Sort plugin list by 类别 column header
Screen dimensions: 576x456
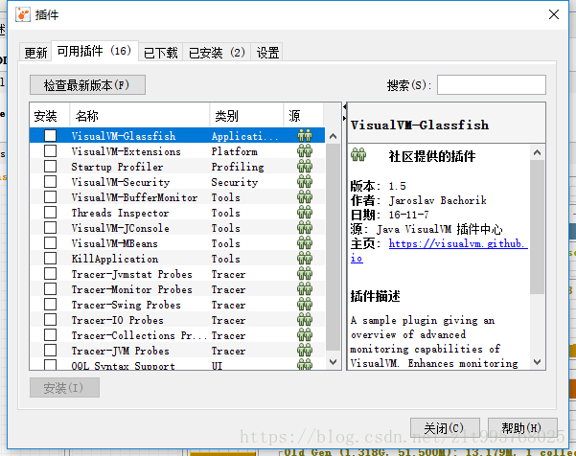(246, 116)
